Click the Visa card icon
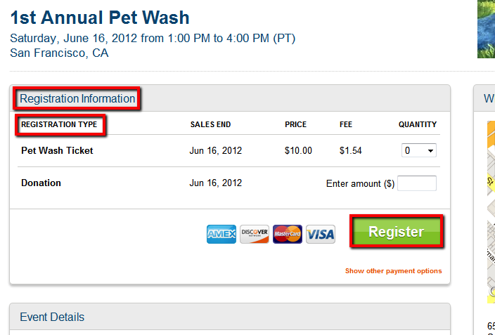This screenshot has height=335, width=495. coord(321,234)
